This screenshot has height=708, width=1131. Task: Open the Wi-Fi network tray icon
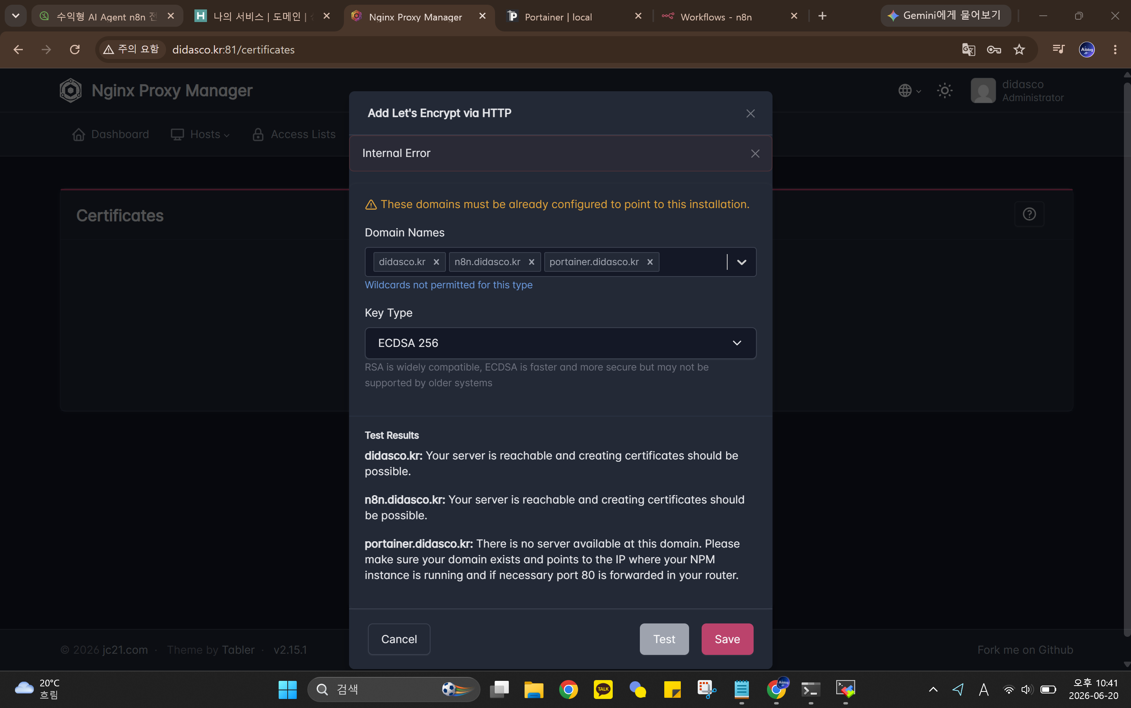click(x=1009, y=689)
